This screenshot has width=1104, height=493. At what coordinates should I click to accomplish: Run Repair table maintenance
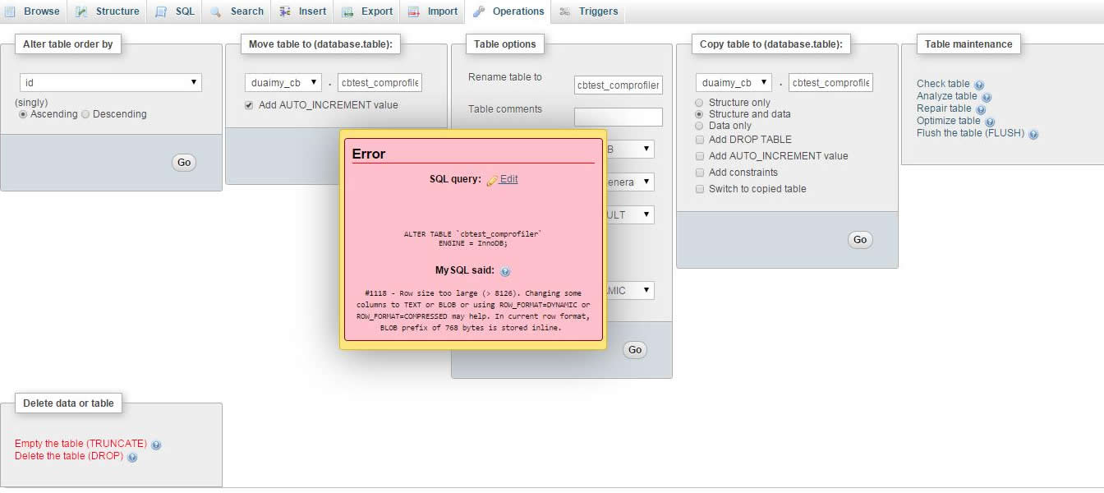point(944,108)
